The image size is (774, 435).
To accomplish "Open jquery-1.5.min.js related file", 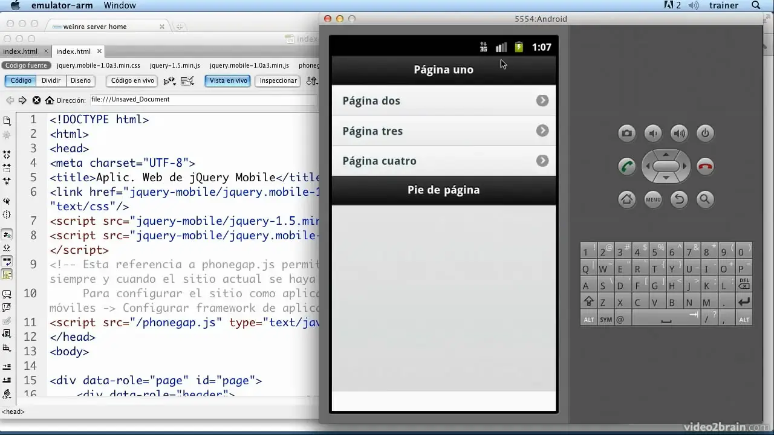I will 175,65.
